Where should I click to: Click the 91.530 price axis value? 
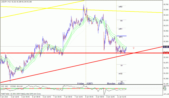click(x=166, y=73)
